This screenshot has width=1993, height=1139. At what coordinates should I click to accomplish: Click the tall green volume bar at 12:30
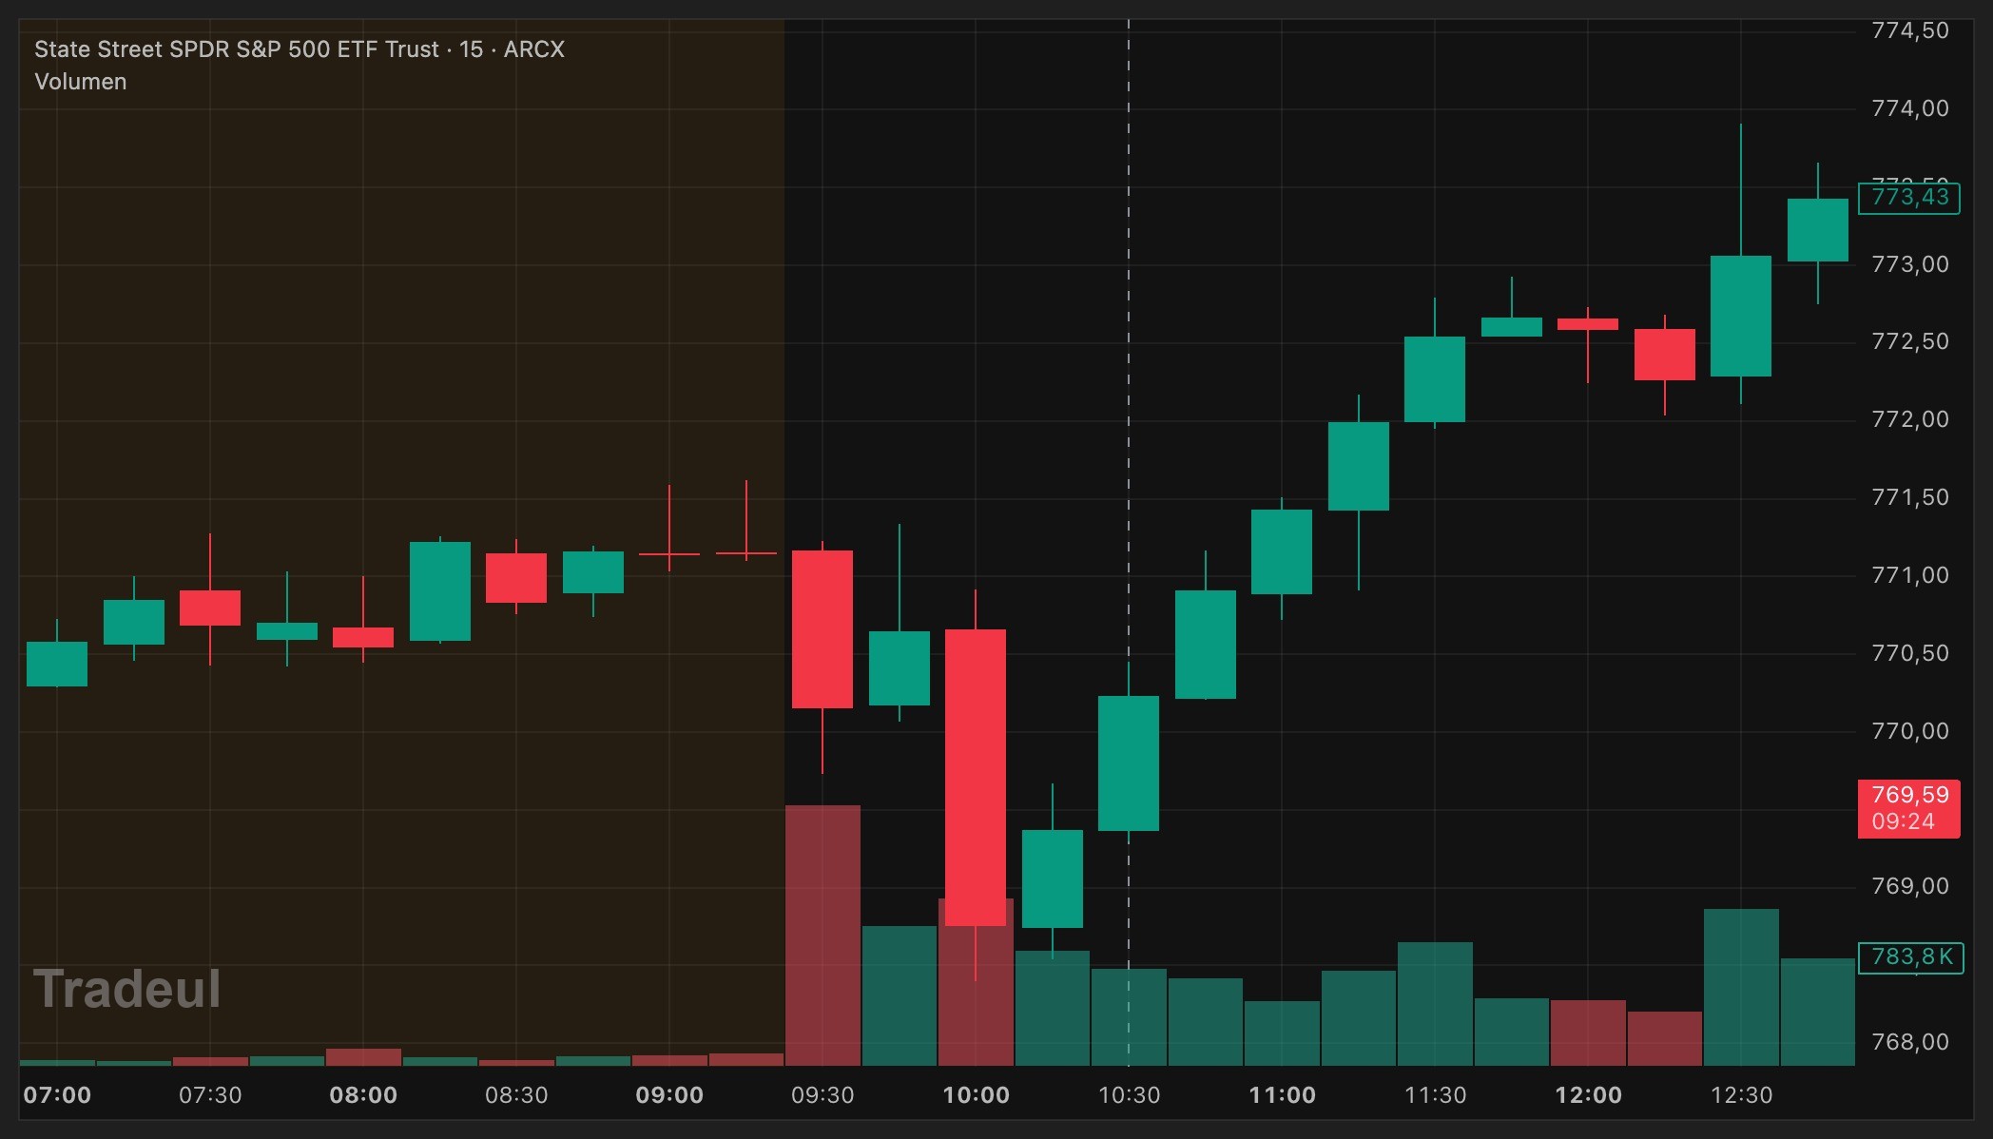tap(1741, 987)
